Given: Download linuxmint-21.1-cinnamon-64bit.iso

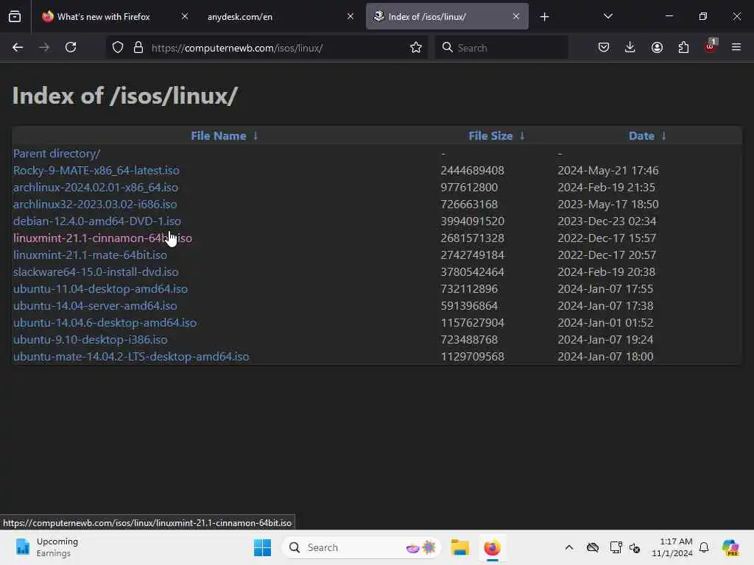Looking at the screenshot, I should pyautogui.click(x=102, y=238).
